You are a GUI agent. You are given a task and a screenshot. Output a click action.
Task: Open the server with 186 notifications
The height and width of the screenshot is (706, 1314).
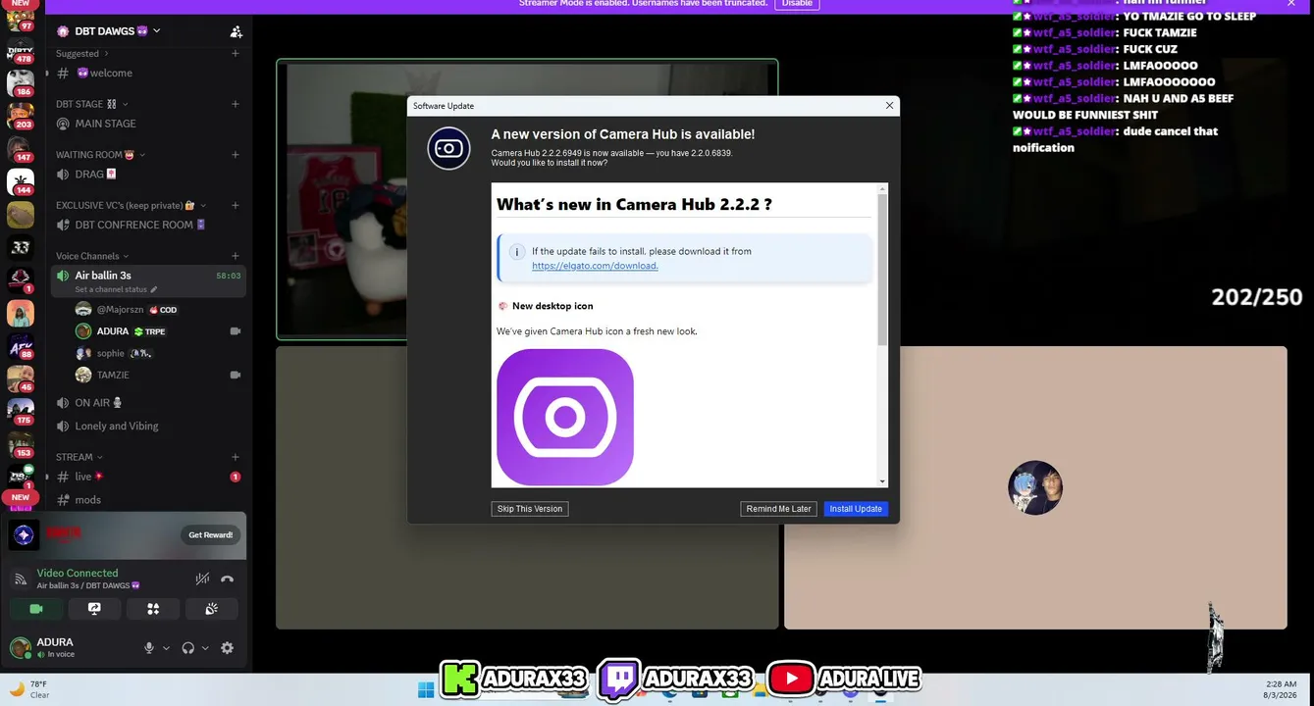(x=21, y=82)
